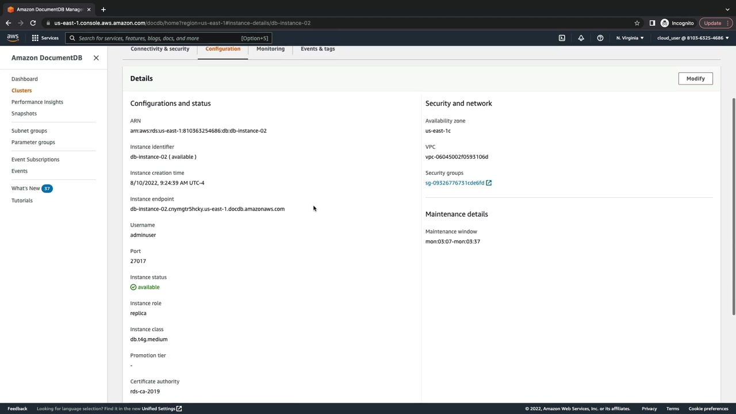Open the Unified Settings link
This screenshot has height=414, width=736.
click(x=158, y=409)
